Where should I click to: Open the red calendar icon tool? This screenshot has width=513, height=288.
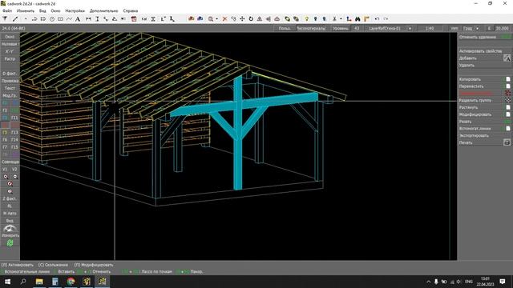pos(134,19)
